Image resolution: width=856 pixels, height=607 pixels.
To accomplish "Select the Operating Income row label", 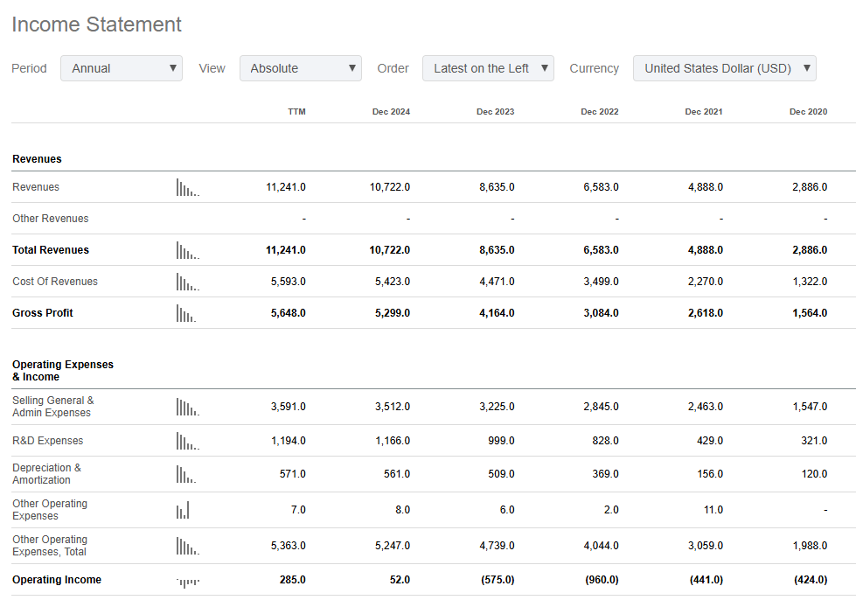I will (x=57, y=580).
